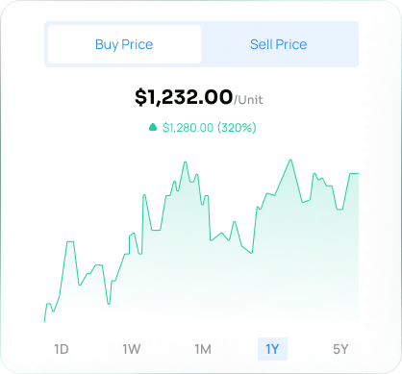Switch to the Sell Price tab
The width and height of the screenshot is (402, 374).
(x=278, y=44)
